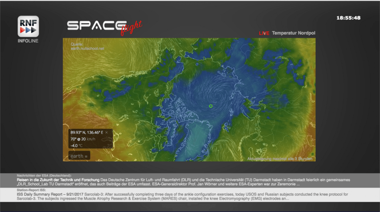
Task: Toggle wind speed unit km/h
Action: pyautogui.click(x=91, y=139)
